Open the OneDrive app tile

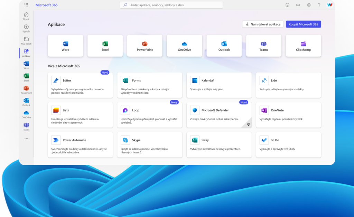click(x=184, y=46)
